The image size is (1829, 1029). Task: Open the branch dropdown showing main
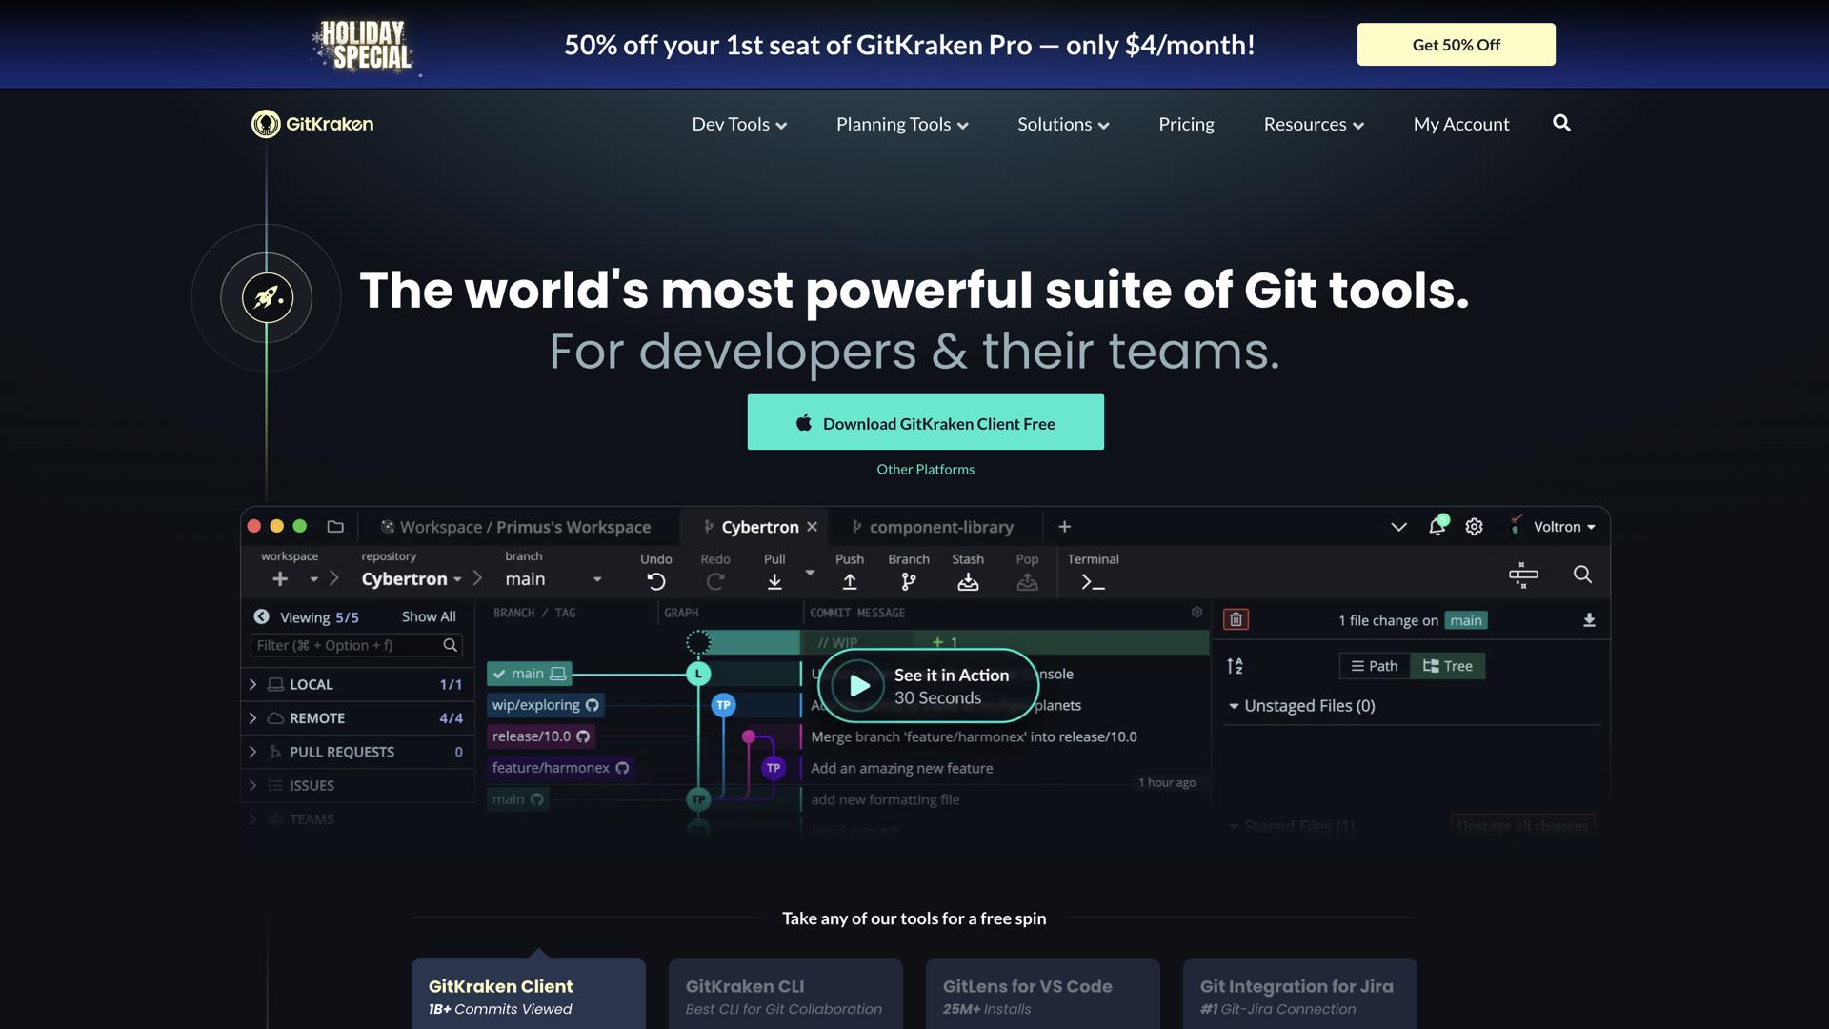tap(597, 578)
